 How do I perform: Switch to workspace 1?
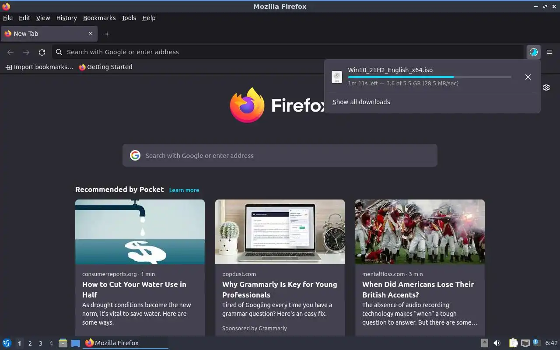pos(19,343)
